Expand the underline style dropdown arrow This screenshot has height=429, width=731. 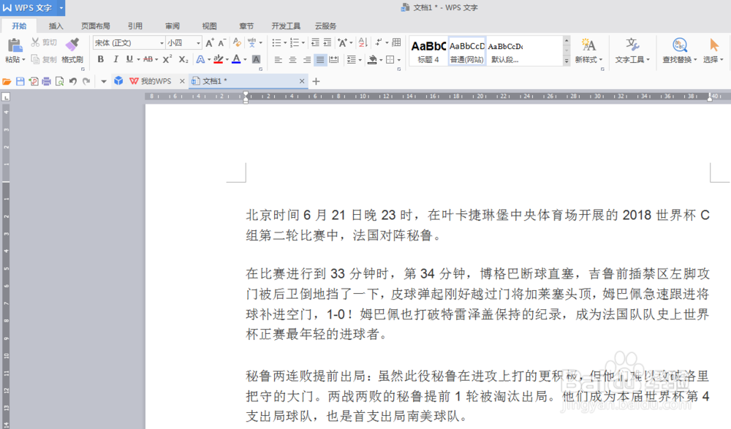point(137,59)
